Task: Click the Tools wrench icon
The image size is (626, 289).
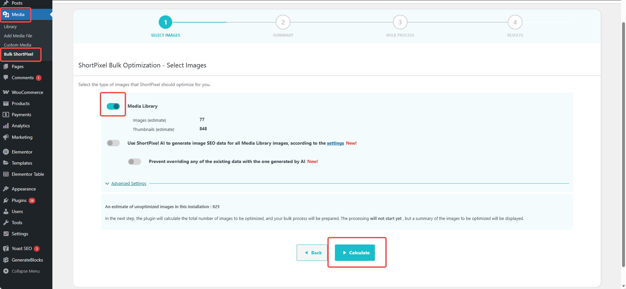Action: [6, 223]
